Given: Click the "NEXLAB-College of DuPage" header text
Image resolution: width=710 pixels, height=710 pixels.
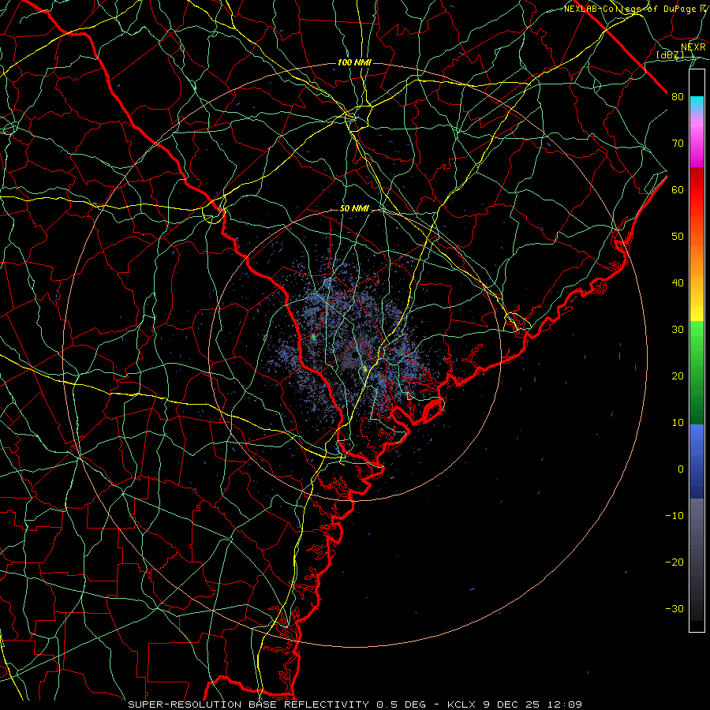Looking at the screenshot, I should (630, 9).
